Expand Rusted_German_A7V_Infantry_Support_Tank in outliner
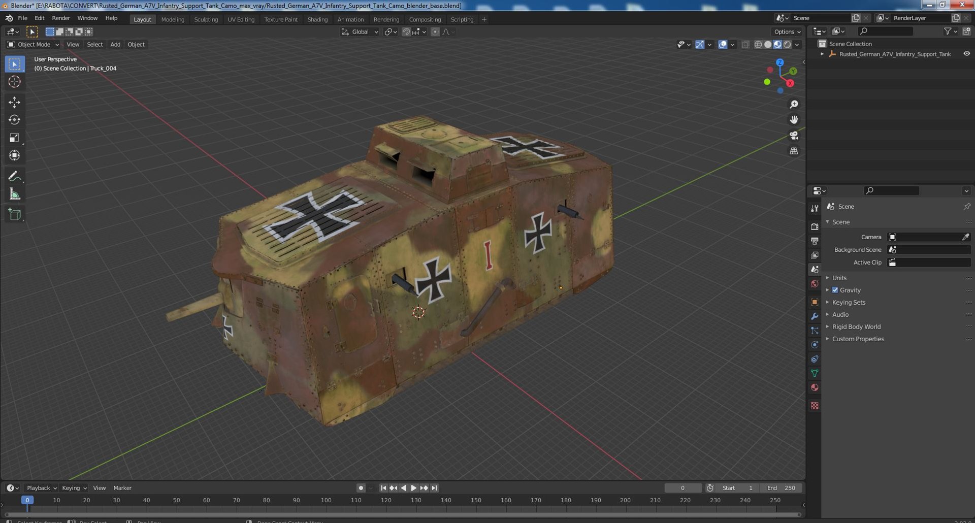The width and height of the screenshot is (975, 523). tap(822, 54)
